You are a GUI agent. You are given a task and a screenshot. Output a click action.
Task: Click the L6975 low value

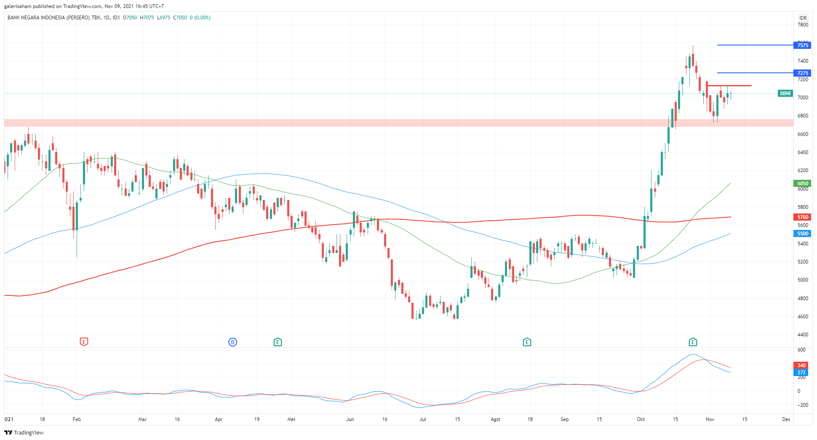coord(163,18)
